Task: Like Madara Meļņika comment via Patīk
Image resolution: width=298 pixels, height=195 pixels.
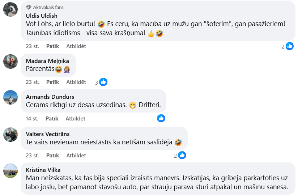Action: (x=52, y=82)
